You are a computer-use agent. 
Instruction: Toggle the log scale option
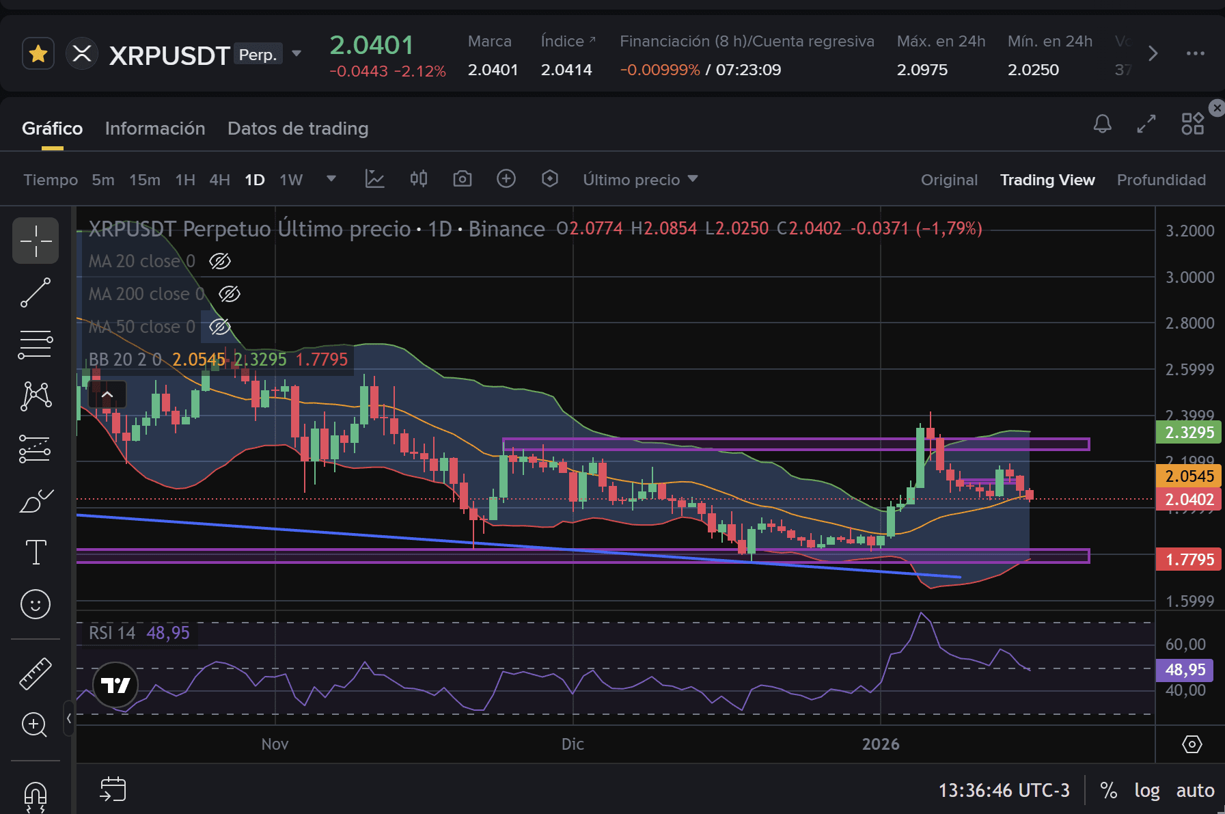coord(1146,791)
